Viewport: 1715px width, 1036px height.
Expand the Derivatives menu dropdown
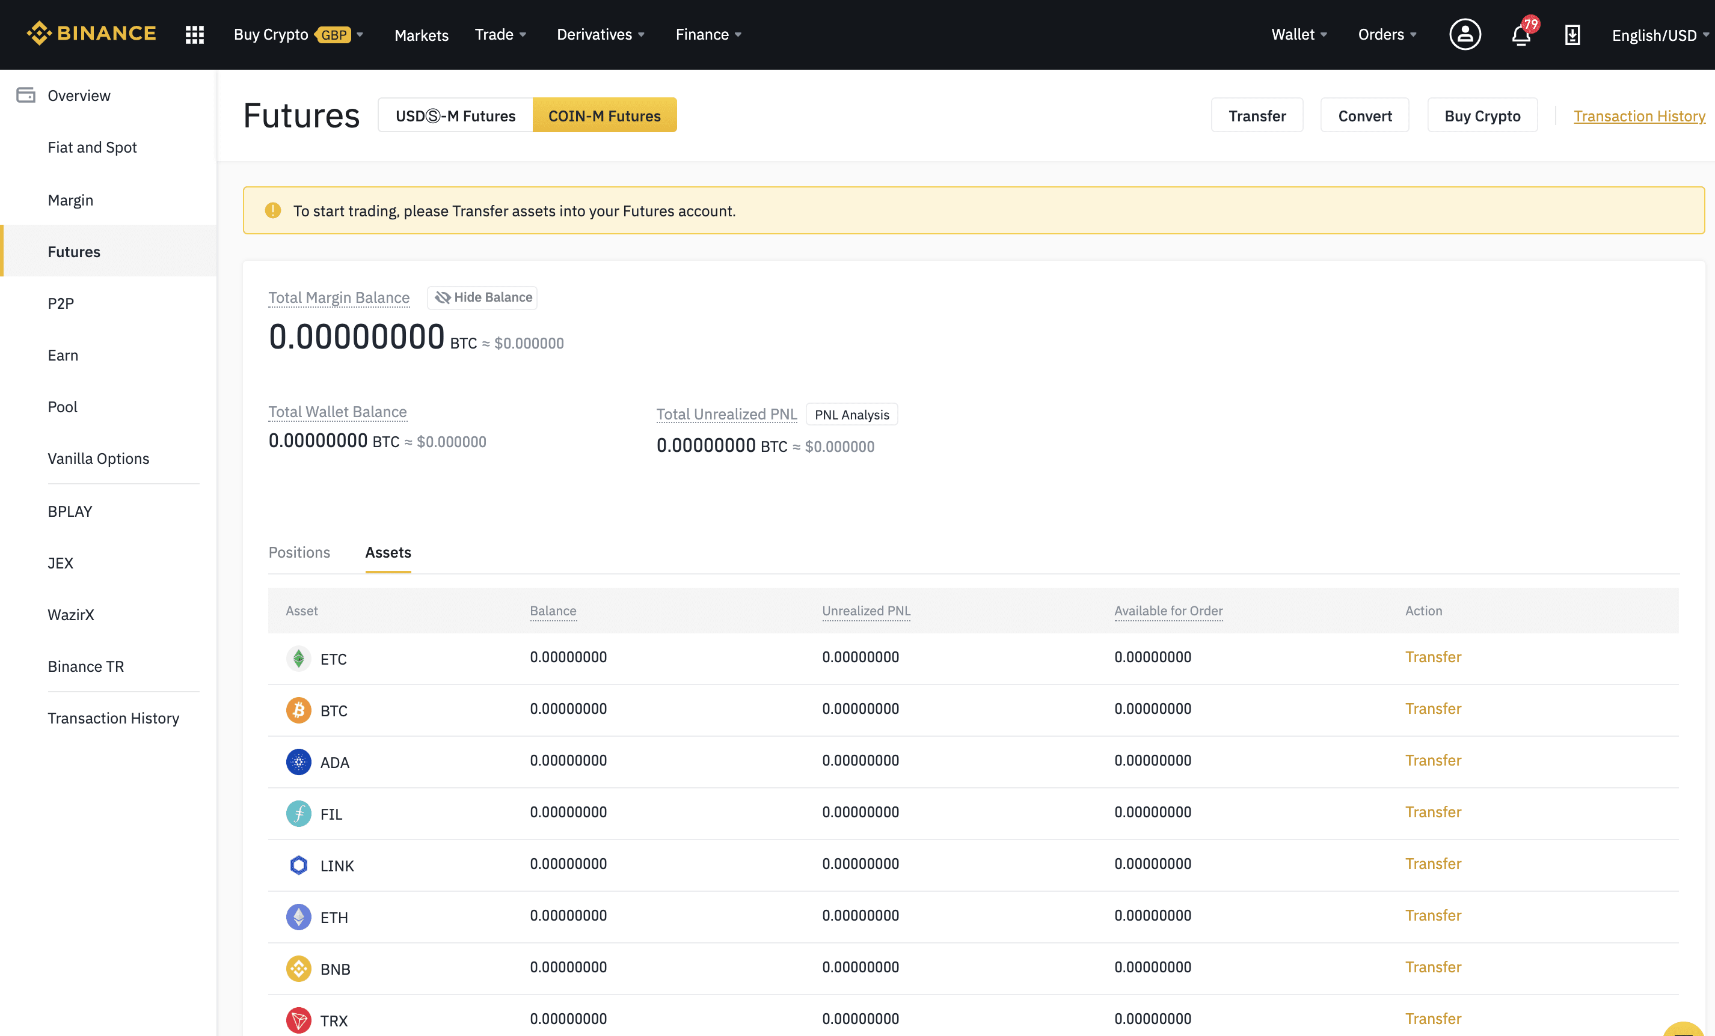[601, 34]
